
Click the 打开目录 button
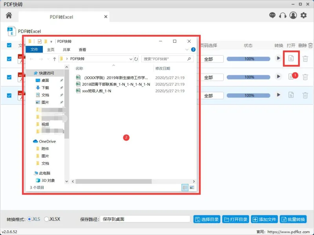[236, 219]
